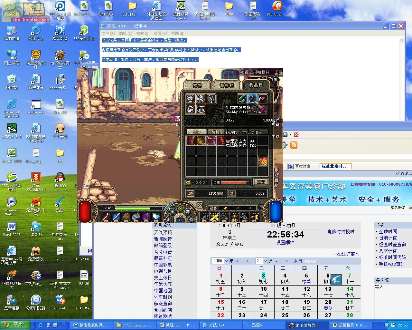Image resolution: width=412 pixels, height=330 pixels.
Task: Select 装备 sub-tab in inventory
Action: click(197, 131)
